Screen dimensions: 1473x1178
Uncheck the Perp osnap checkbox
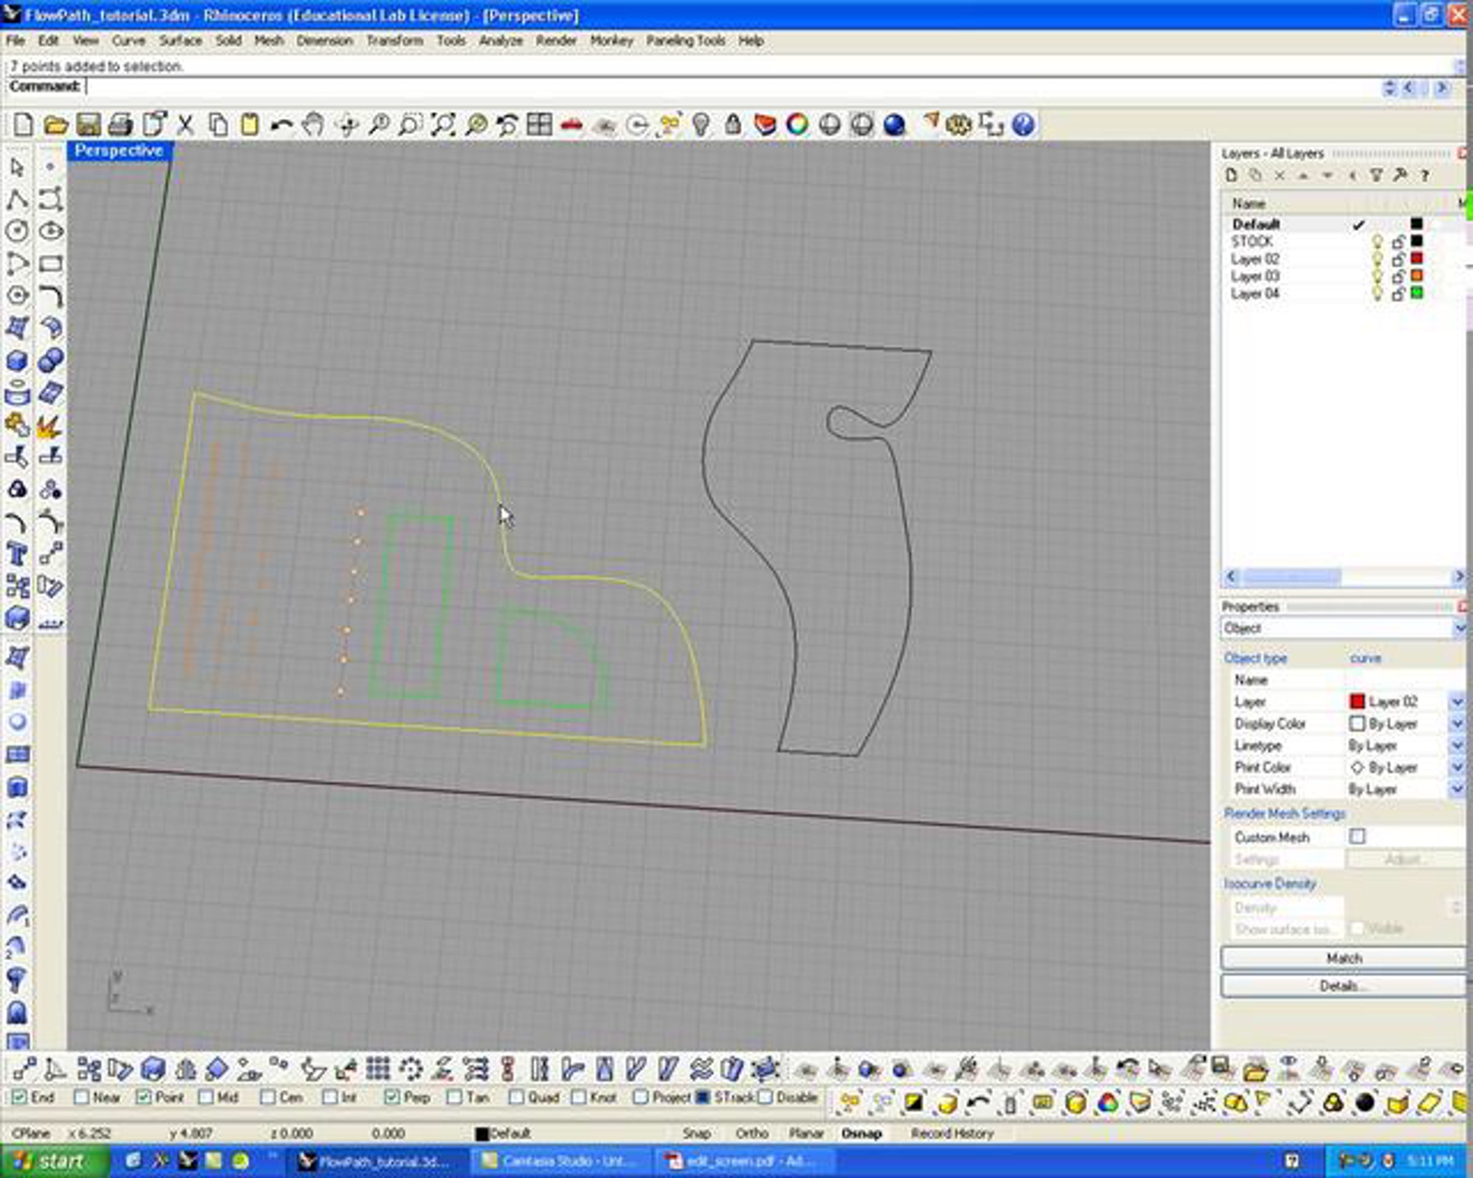coord(392,1098)
